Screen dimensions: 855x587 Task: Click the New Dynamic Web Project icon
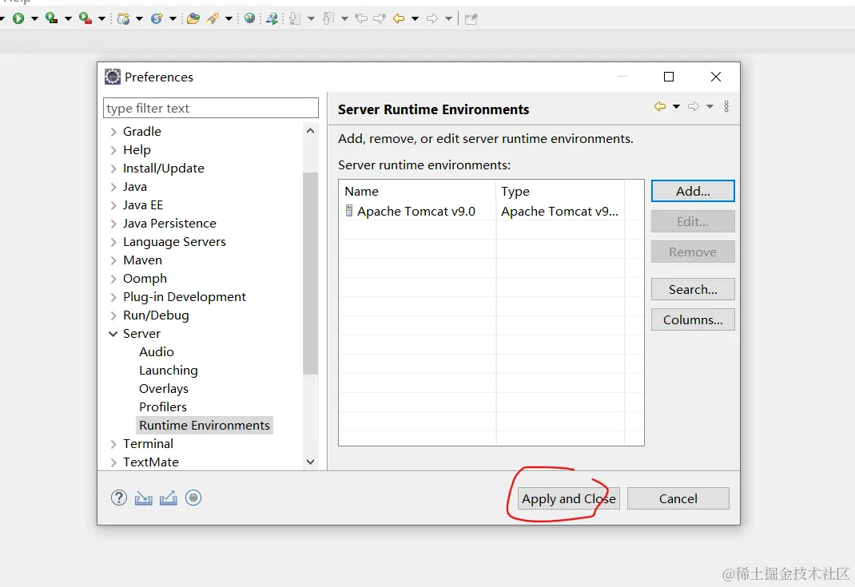click(x=124, y=18)
